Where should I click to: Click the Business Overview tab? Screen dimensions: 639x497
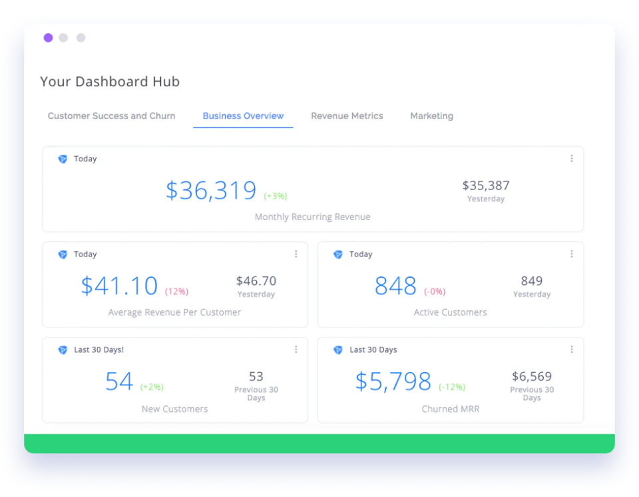point(242,116)
